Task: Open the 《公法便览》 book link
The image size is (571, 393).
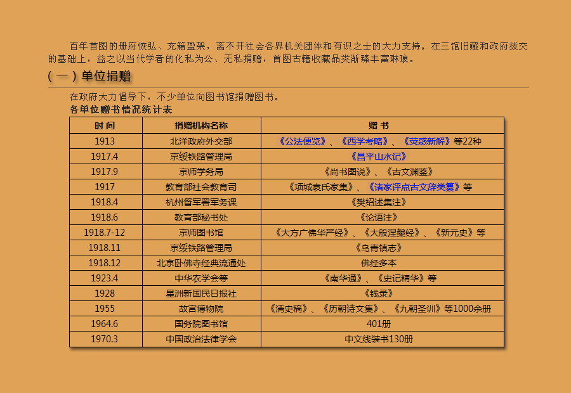Action: pyautogui.click(x=302, y=141)
